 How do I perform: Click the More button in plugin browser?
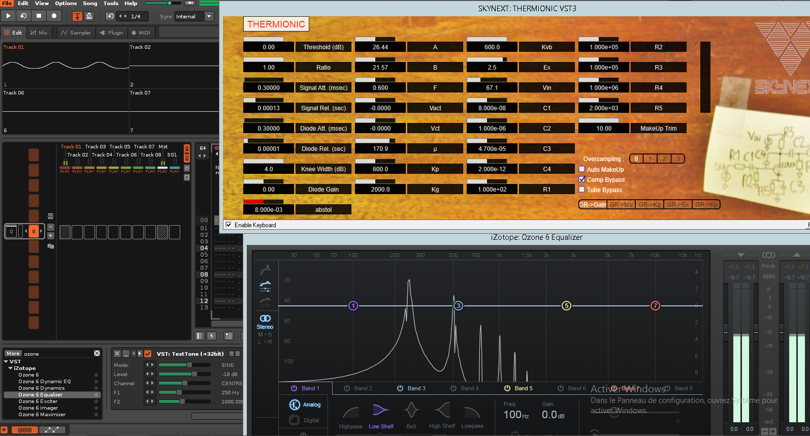click(x=13, y=353)
